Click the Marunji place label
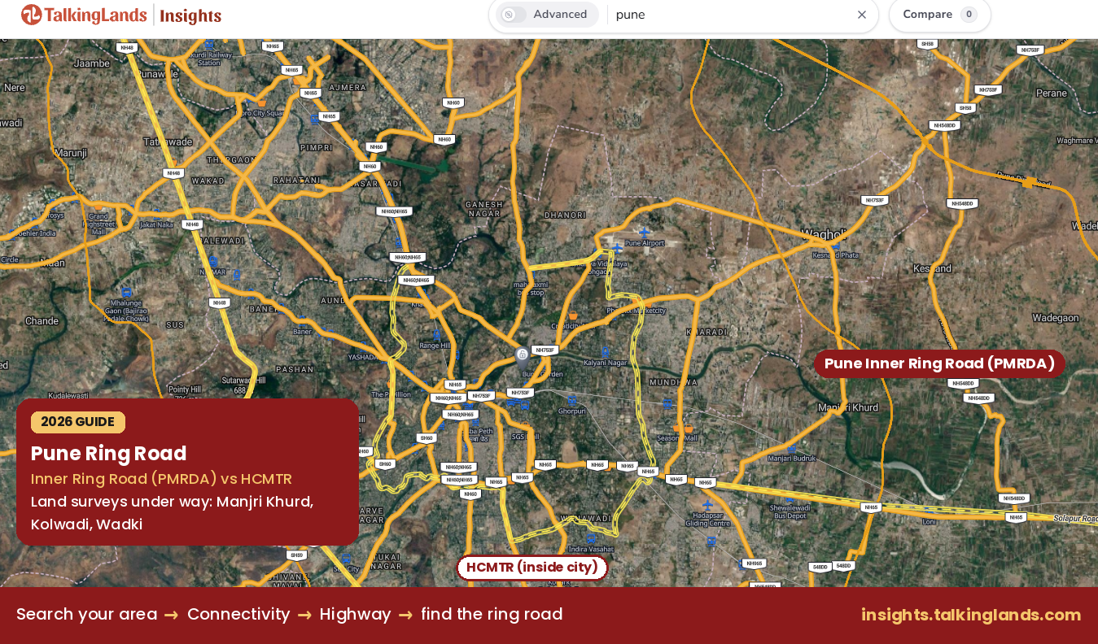The image size is (1098, 644). [x=71, y=153]
